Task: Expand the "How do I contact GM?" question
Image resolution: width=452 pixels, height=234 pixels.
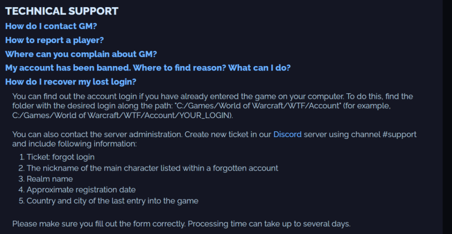Action: click(51, 26)
